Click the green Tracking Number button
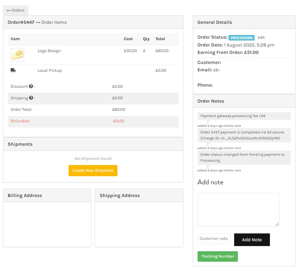 click(x=217, y=256)
